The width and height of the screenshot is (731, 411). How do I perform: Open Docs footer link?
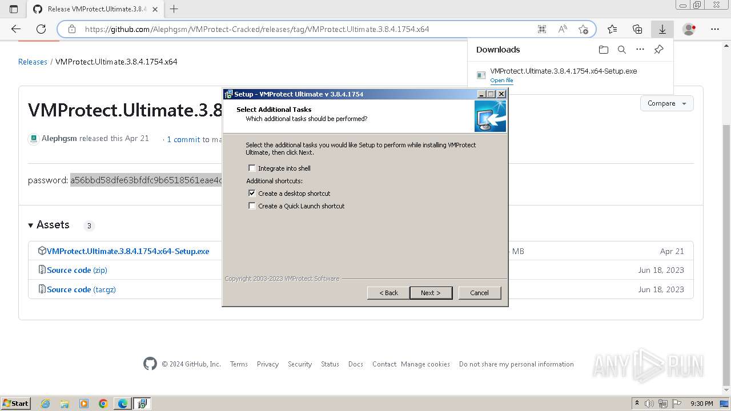coord(356,364)
